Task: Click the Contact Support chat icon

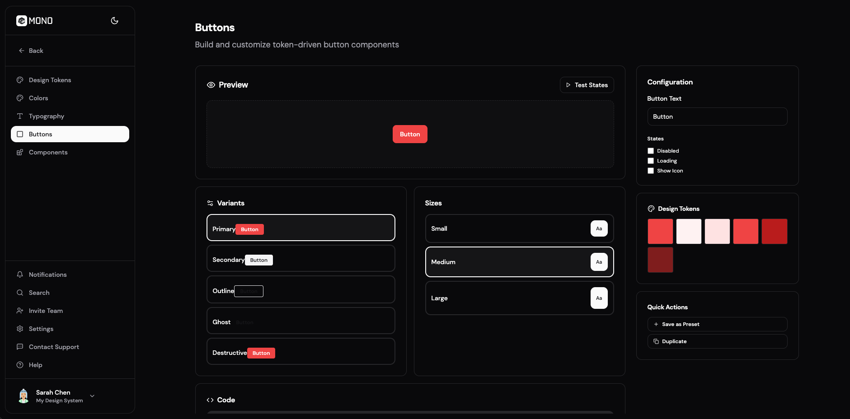Action: coord(20,347)
